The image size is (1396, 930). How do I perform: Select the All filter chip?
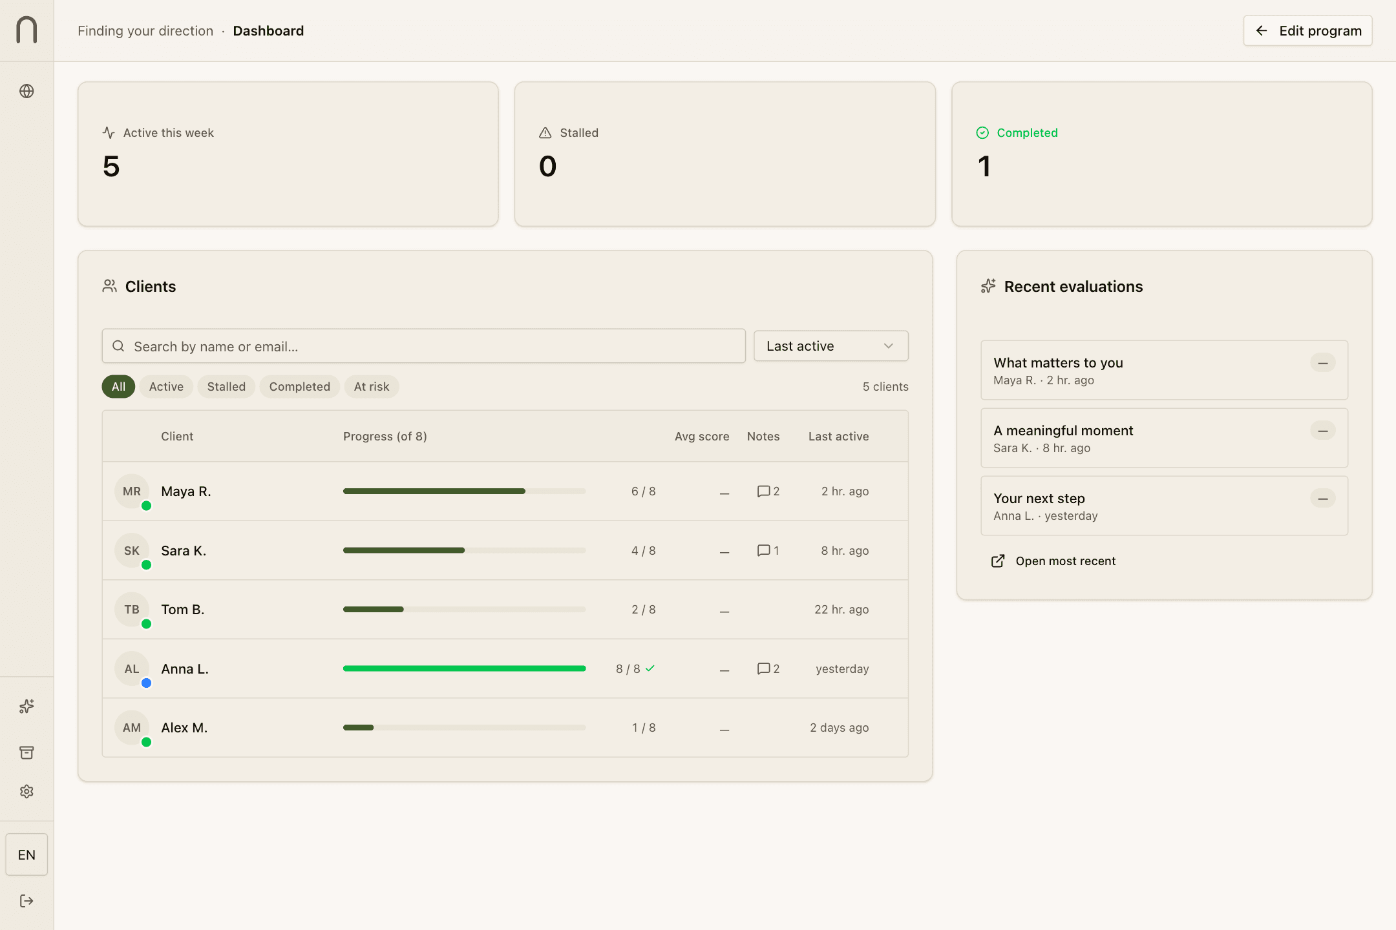(118, 387)
